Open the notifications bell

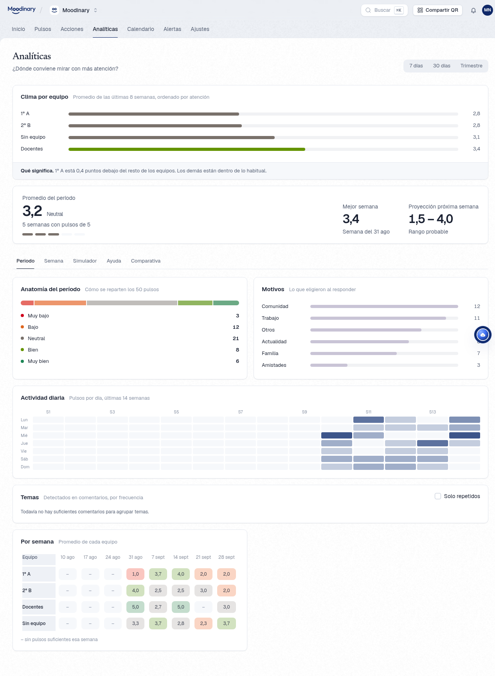(x=473, y=10)
